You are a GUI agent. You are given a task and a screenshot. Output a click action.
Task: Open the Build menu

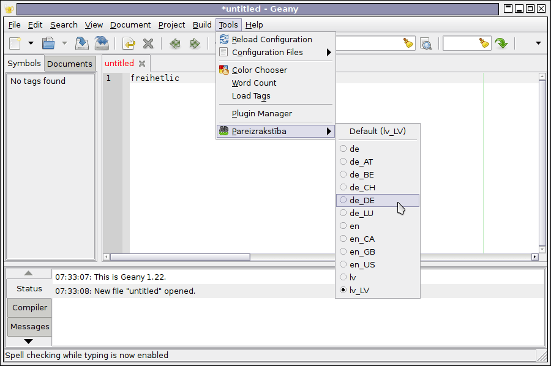pyautogui.click(x=202, y=25)
